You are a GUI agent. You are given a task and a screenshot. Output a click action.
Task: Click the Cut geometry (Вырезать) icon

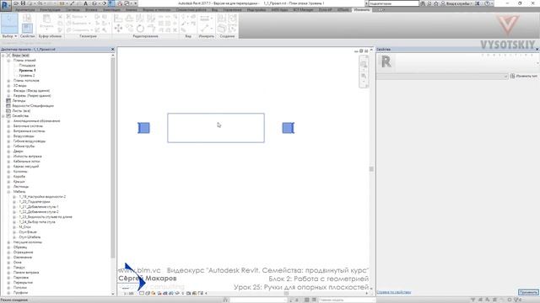(68, 23)
